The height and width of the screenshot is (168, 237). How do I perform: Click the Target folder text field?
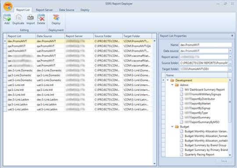pos(204,69)
